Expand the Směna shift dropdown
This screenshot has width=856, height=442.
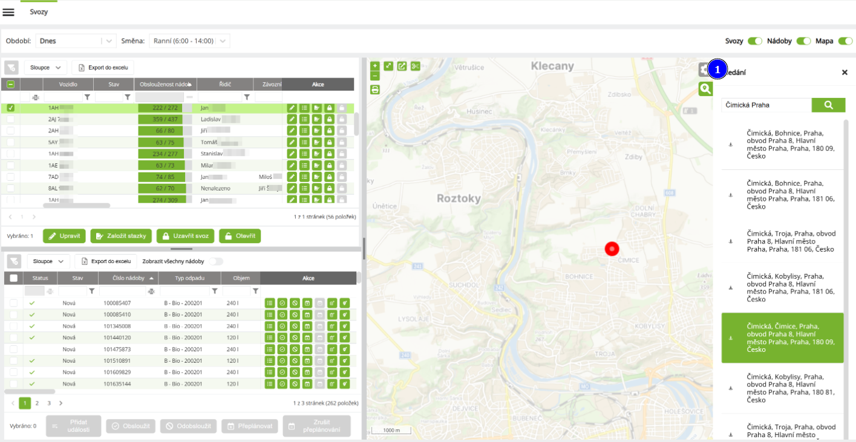[x=189, y=41]
